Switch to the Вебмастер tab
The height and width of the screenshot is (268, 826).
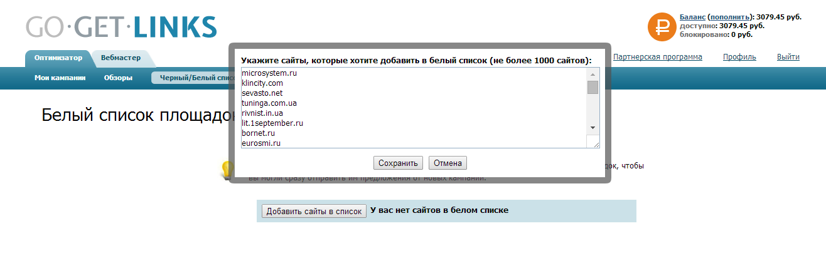(x=121, y=58)
